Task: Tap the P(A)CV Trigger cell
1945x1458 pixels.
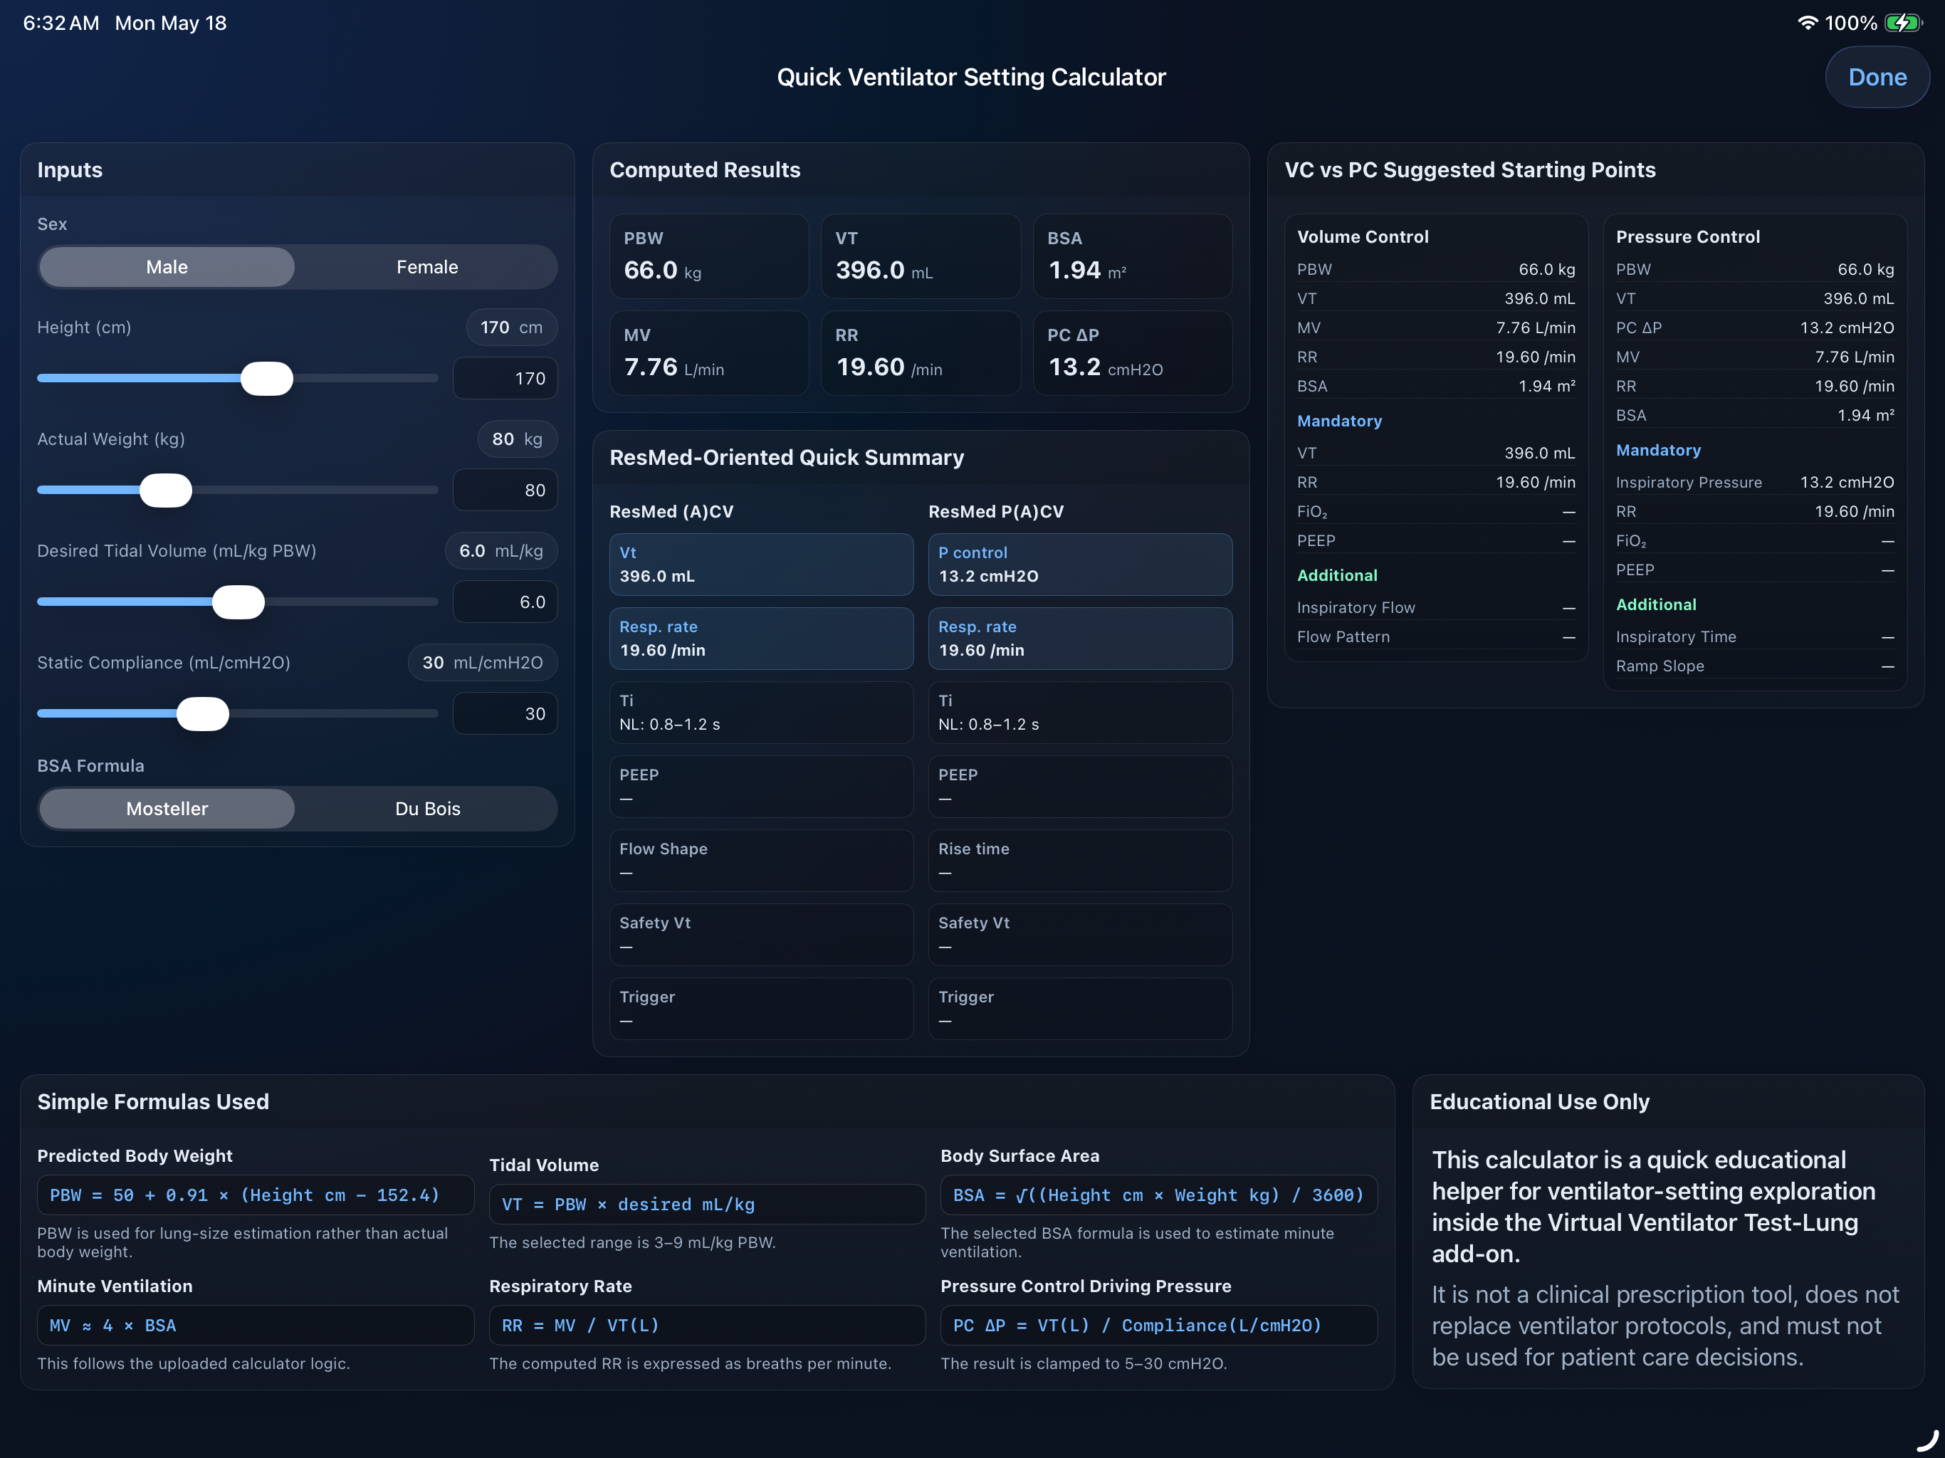Action: 1080,1008
